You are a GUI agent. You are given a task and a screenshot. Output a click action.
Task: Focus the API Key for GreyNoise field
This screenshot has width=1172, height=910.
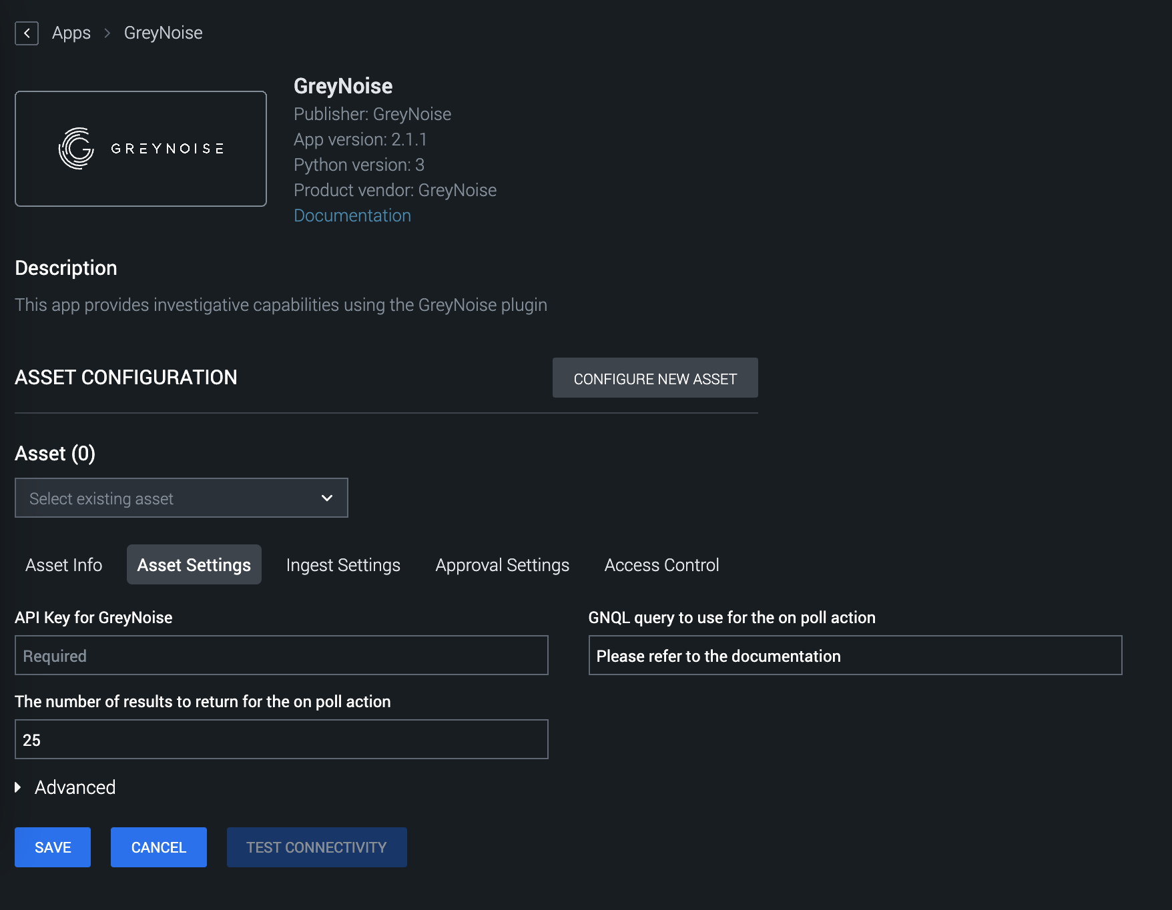(282, 655)
